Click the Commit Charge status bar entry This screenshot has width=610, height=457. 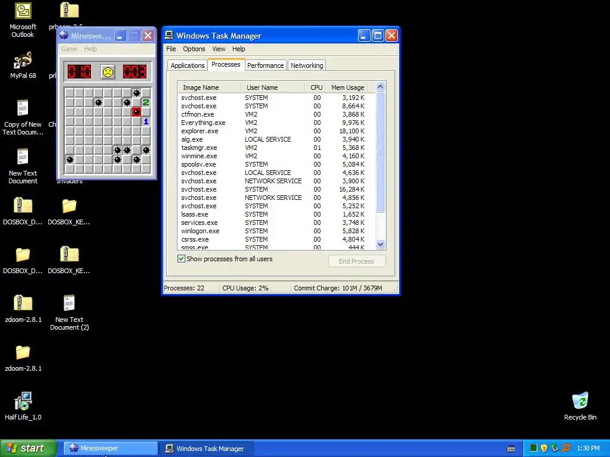[x=338, y=288]
